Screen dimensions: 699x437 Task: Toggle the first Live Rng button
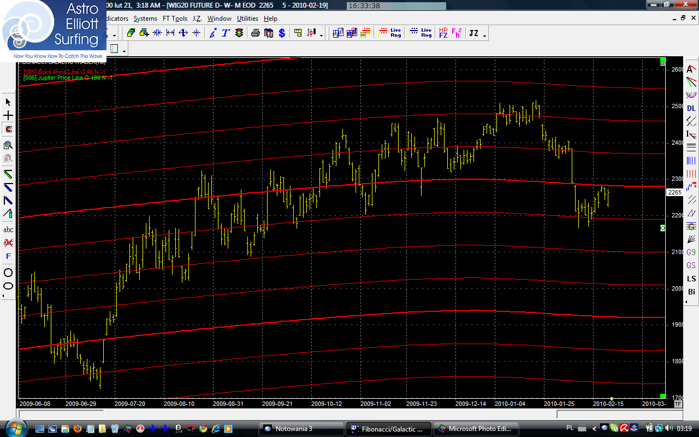tap(390, 33)
